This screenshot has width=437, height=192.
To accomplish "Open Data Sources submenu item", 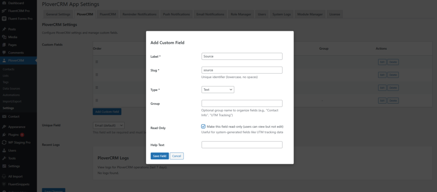I will point(12,88).
